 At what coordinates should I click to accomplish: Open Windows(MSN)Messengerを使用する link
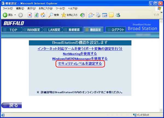(80, 59)
